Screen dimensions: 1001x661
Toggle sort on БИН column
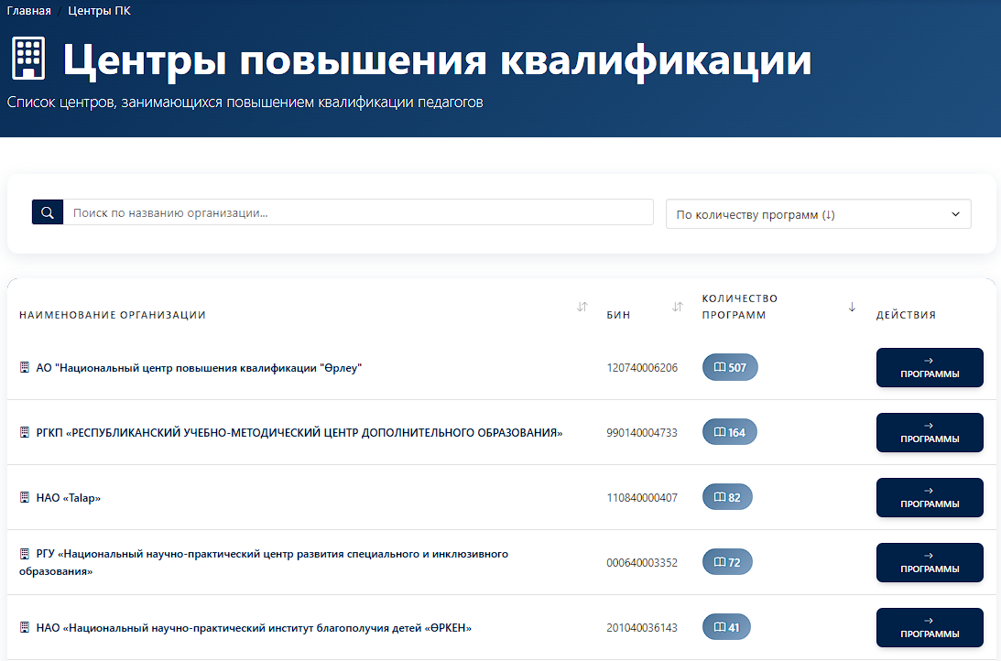click(677, 308)
